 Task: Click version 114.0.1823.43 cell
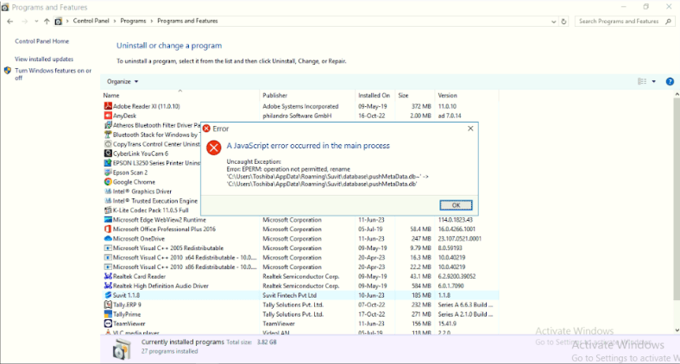coord(456,220)
